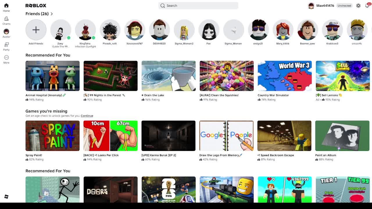Open Country War Simulator game thumbnail

click(285, 76)
